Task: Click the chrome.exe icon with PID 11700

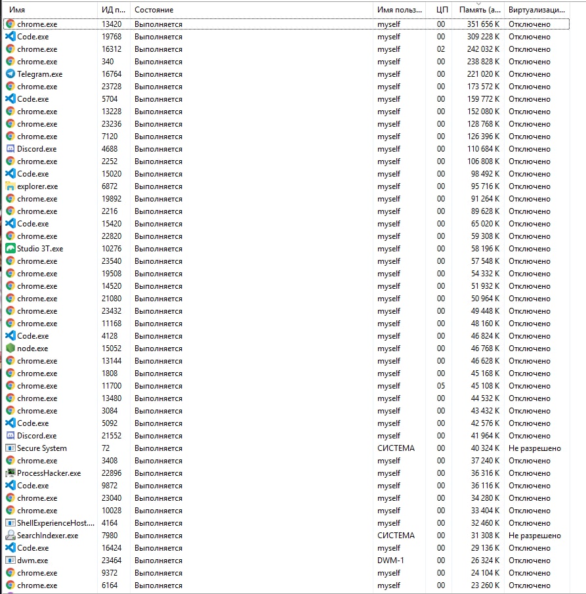Action: pyautogui.click(x=10, y=386)
